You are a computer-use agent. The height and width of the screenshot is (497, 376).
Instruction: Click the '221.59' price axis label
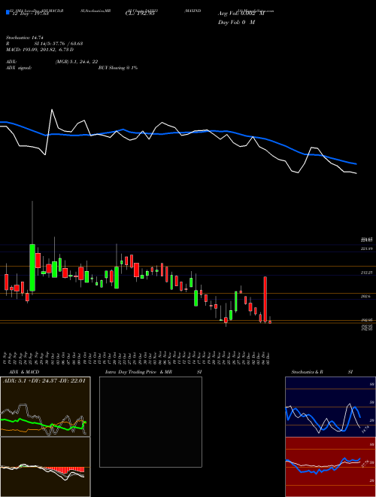[x=366, y=249]
